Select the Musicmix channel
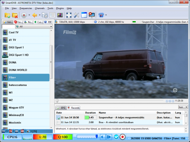This screenshot has height=142, width=190. coord(26,123)
